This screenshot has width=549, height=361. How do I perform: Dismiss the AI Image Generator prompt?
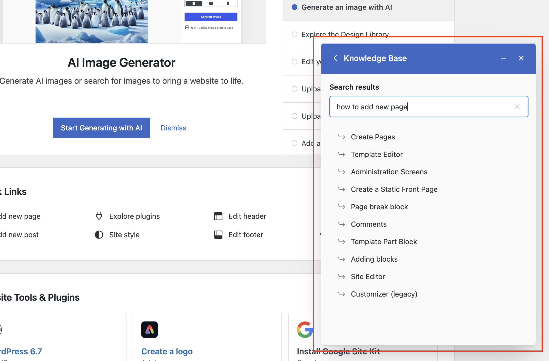click(173, 128)
